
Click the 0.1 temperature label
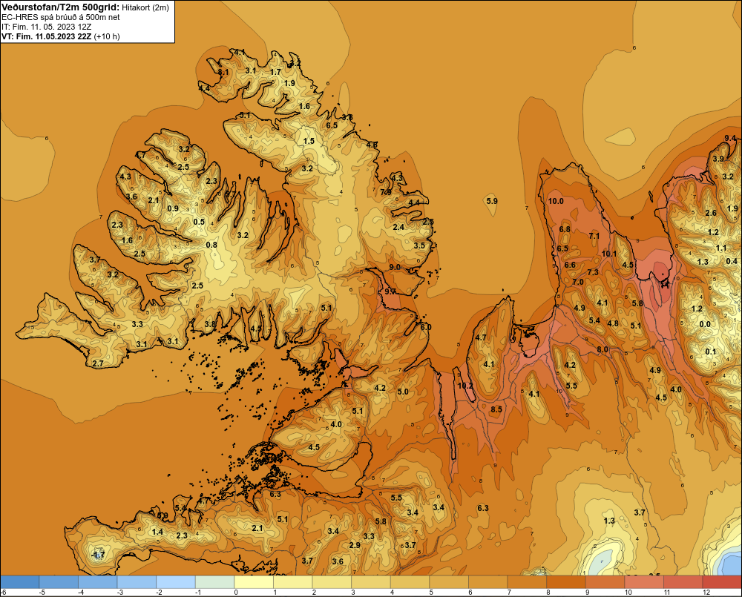coord(710,352)
